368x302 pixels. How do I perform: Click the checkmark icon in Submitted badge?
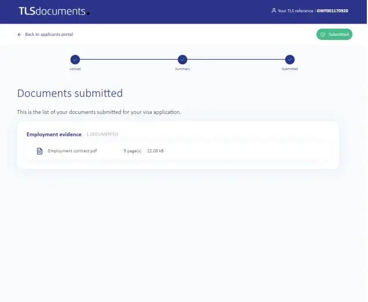tap(323, 34)
